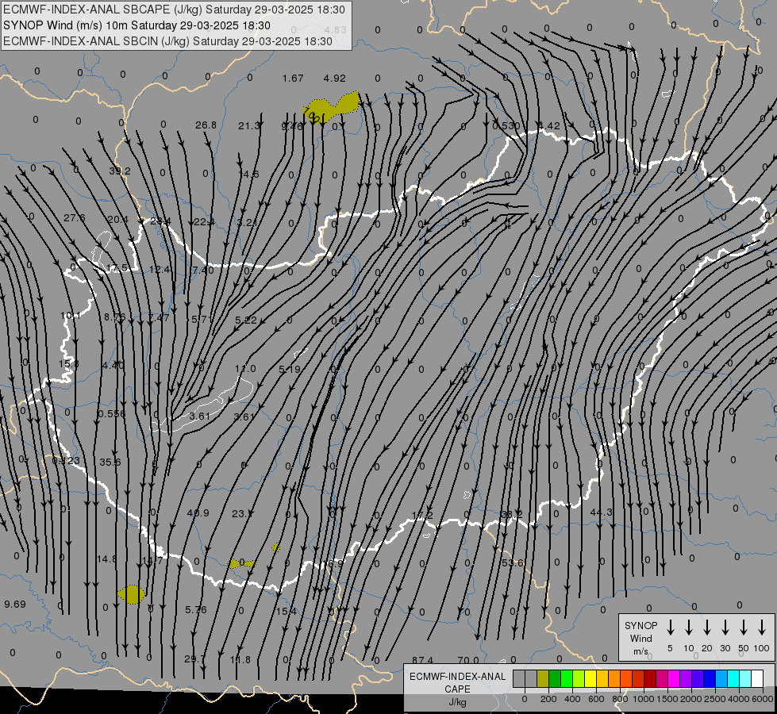Click the map value 10.1
The width and height of the screenshot is (777, 714).
71,316
